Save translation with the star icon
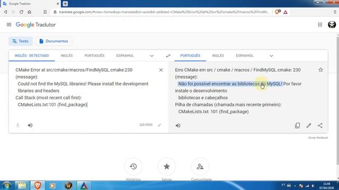This screenshot has width=339, height=190. point(320,70)
